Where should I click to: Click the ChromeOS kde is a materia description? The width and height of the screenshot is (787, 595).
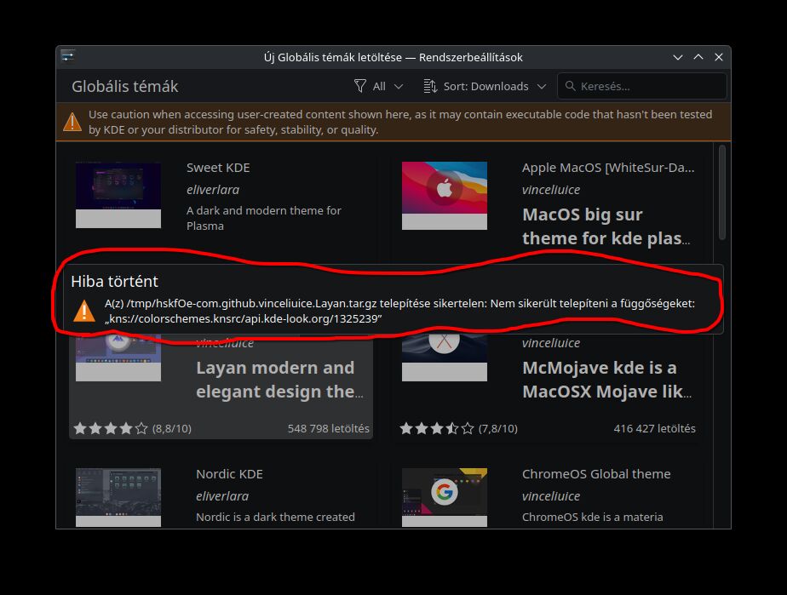click(x=592, y=517)
